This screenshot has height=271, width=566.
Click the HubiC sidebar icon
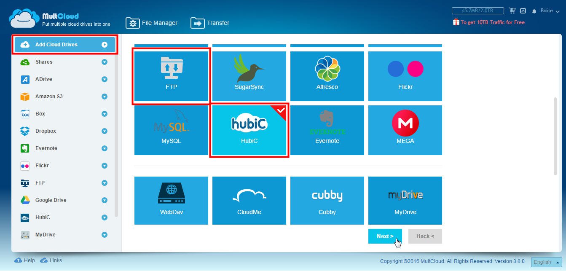pyautogui.click(x=25, y=217)
